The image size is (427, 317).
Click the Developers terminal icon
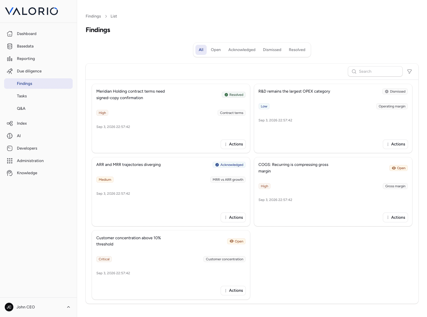10,148
